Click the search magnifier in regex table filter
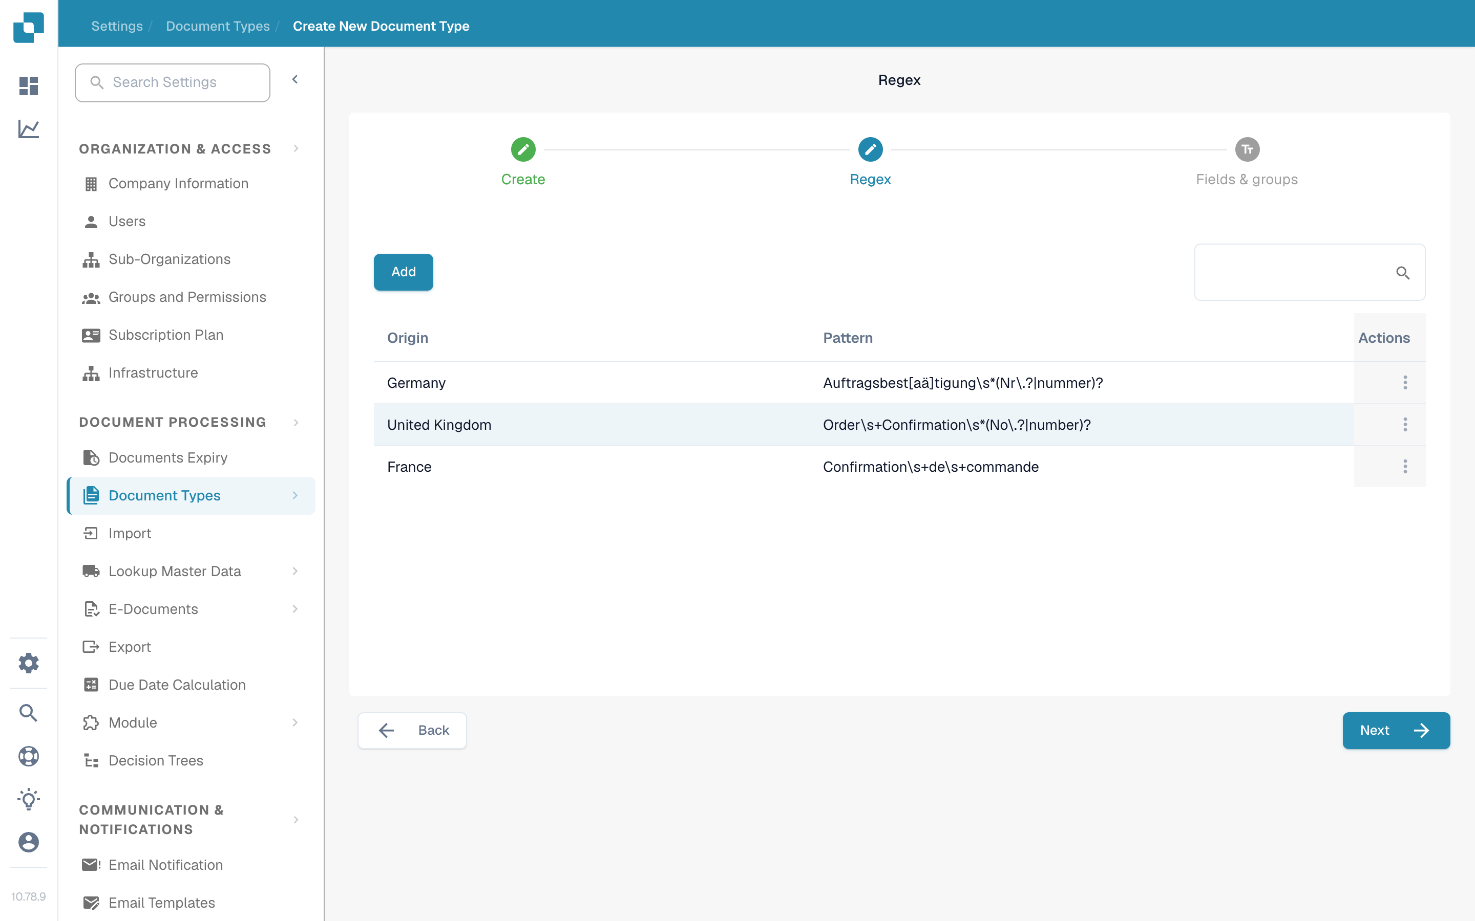The height and width of the screenshot is (921, 1475). tap(1402, 273)
